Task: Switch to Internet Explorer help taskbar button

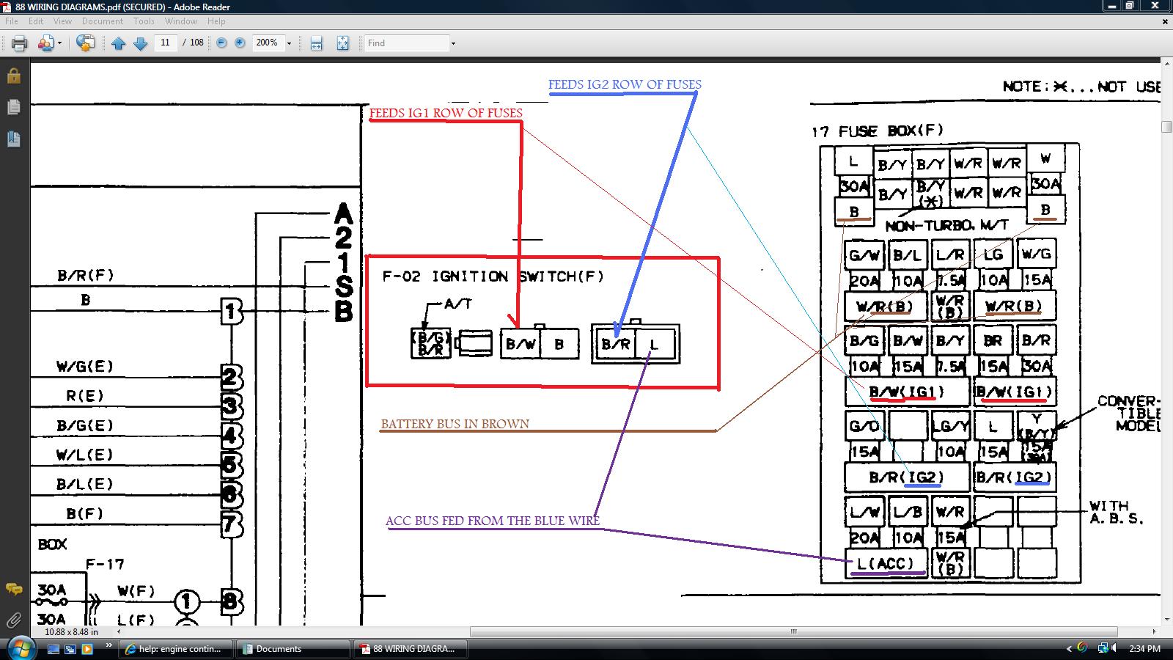Action: [x=175, y=649]
